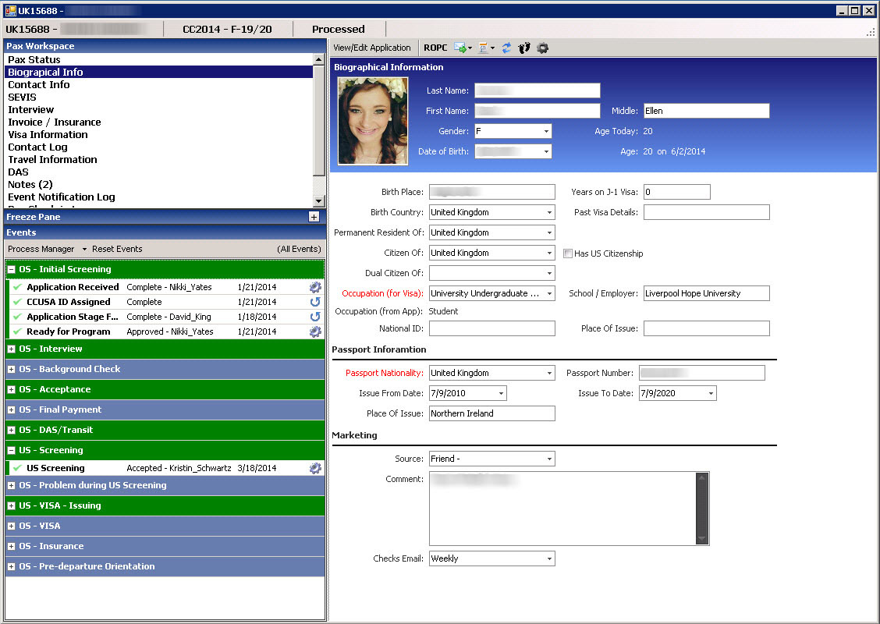
Task: Click the View/Edit Application button
Action: tap(372, 48)
